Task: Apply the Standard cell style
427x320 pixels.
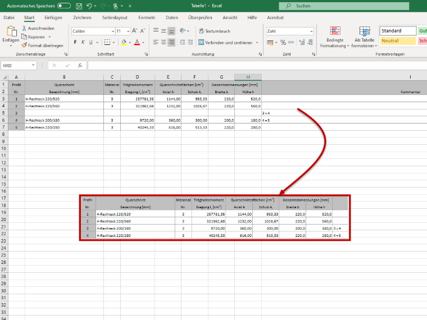Action: [398, 31]
